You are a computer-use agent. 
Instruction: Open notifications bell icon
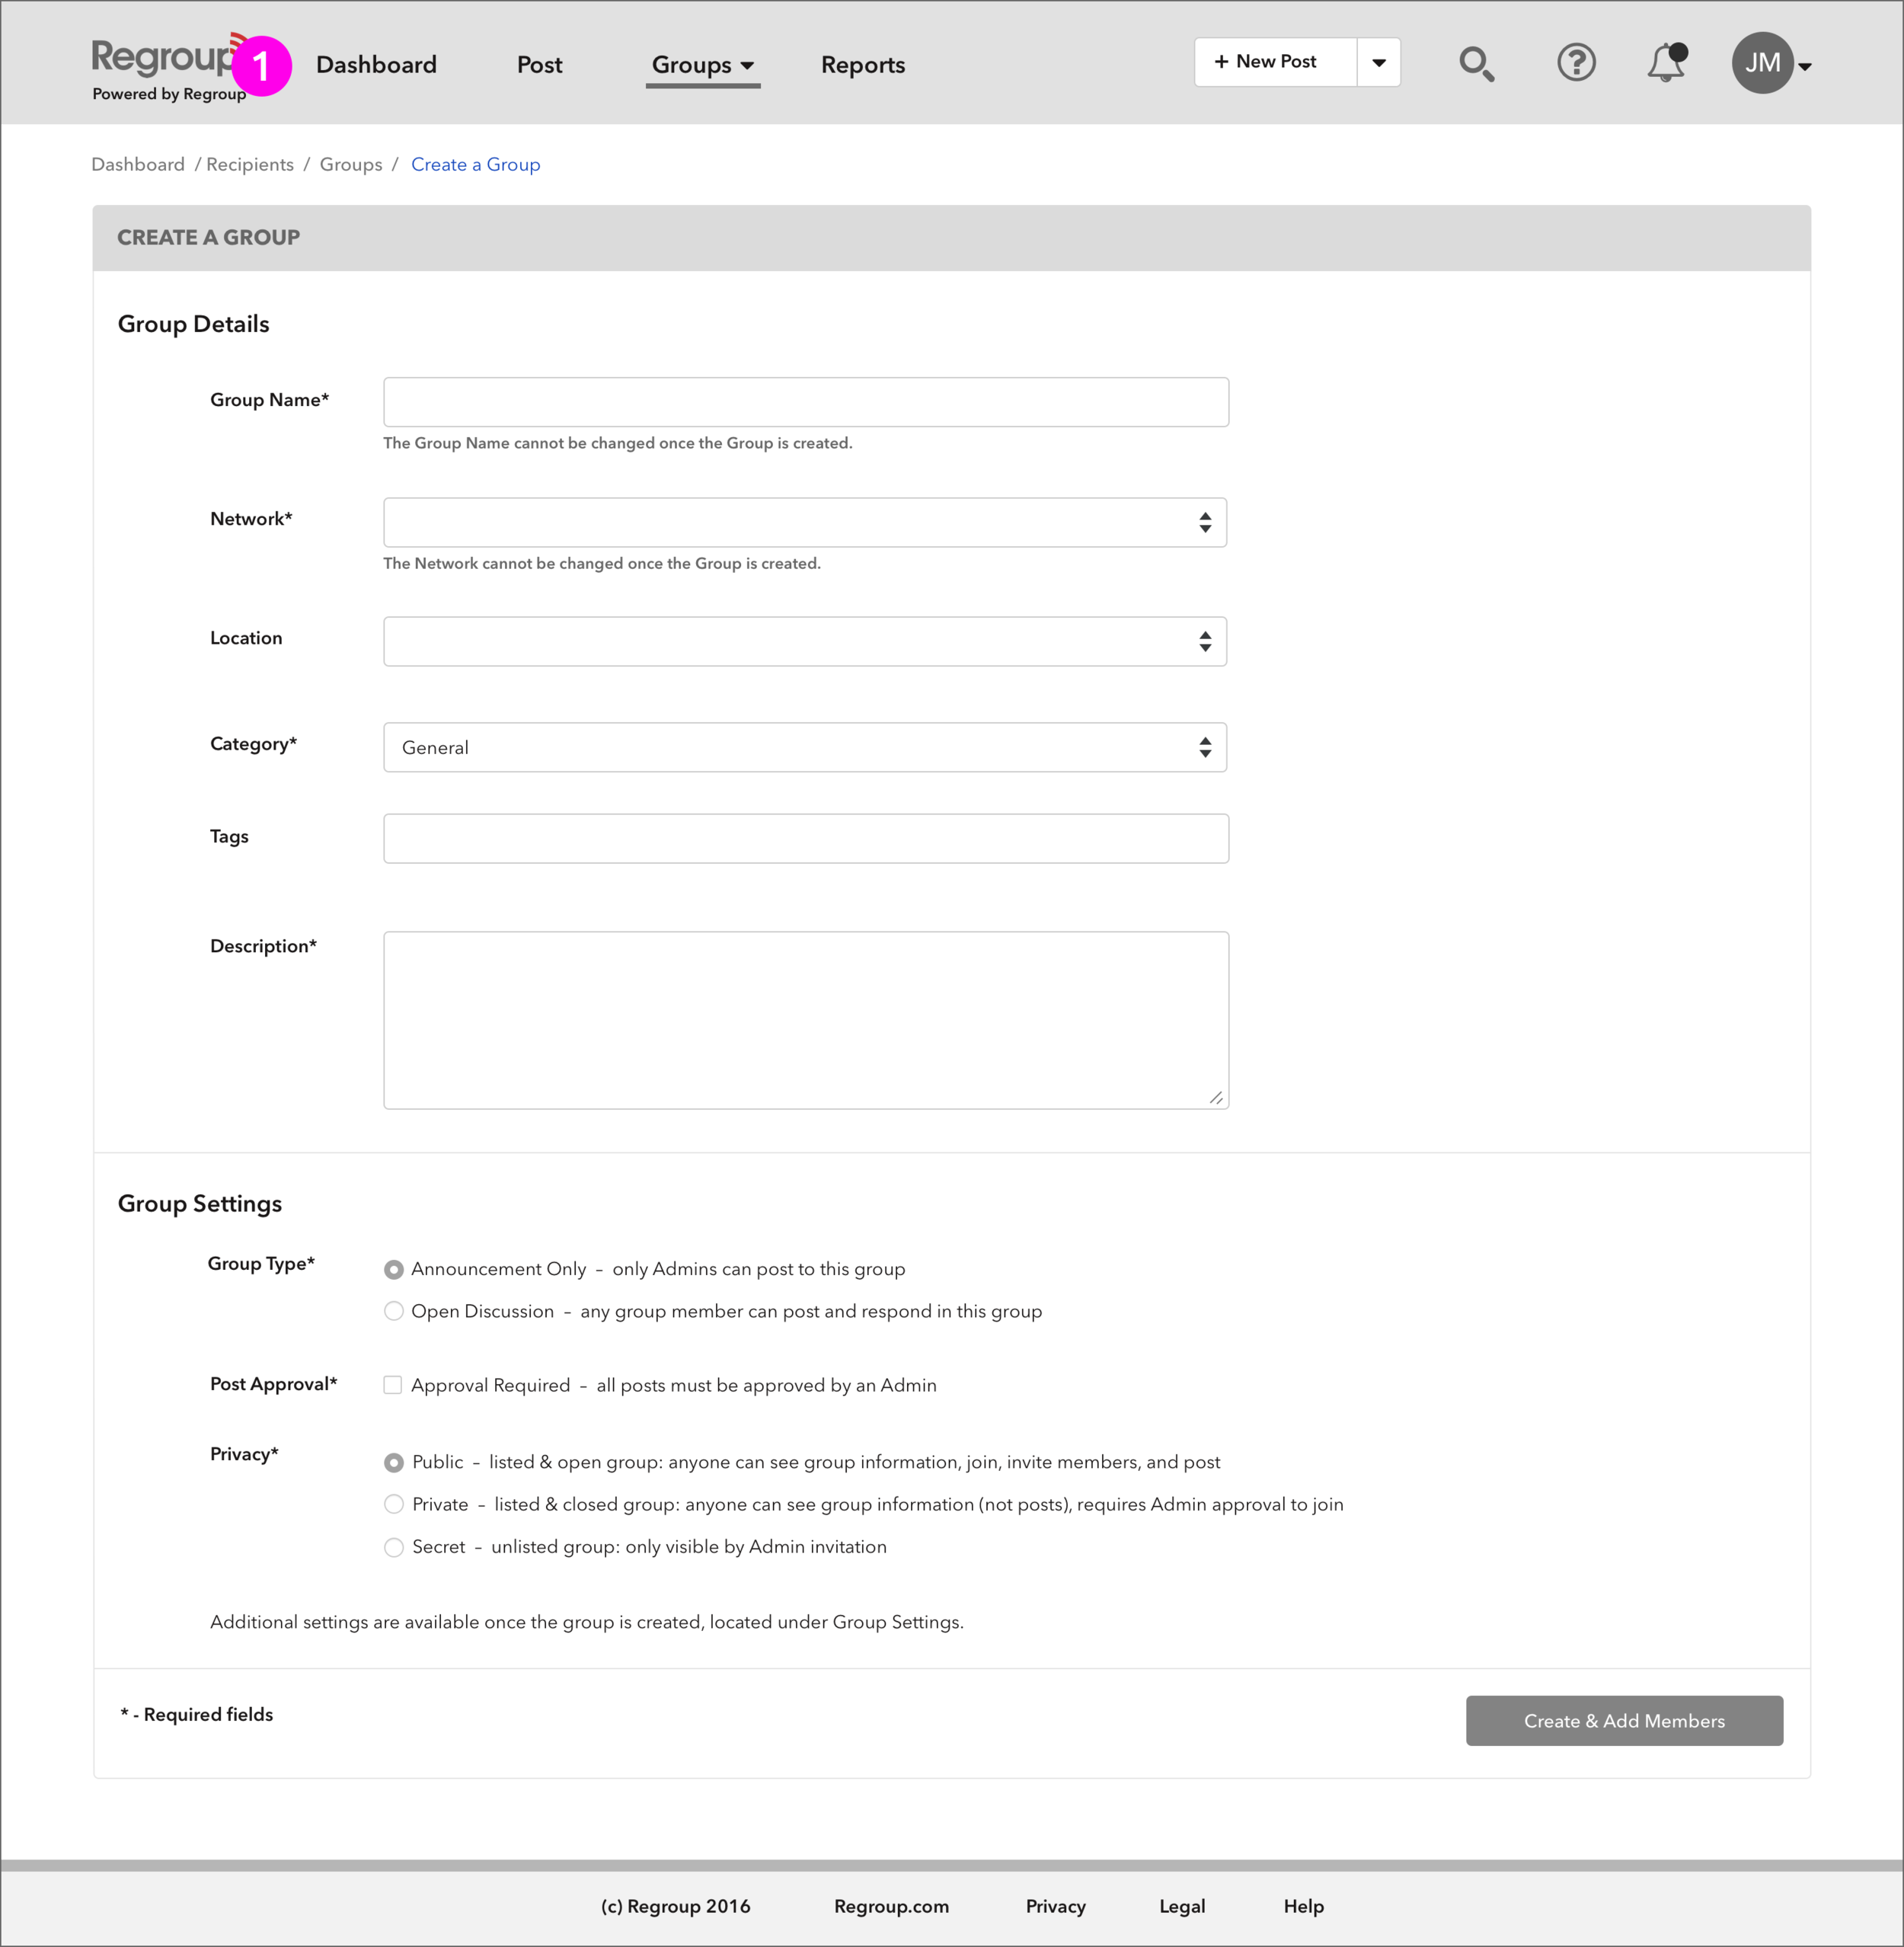tap(1665, 64)
